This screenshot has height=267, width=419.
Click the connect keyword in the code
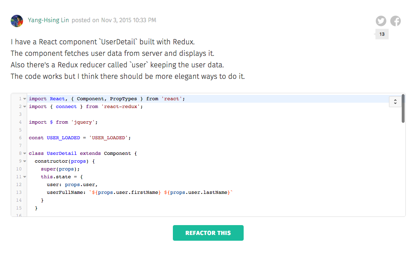[66, 106]
